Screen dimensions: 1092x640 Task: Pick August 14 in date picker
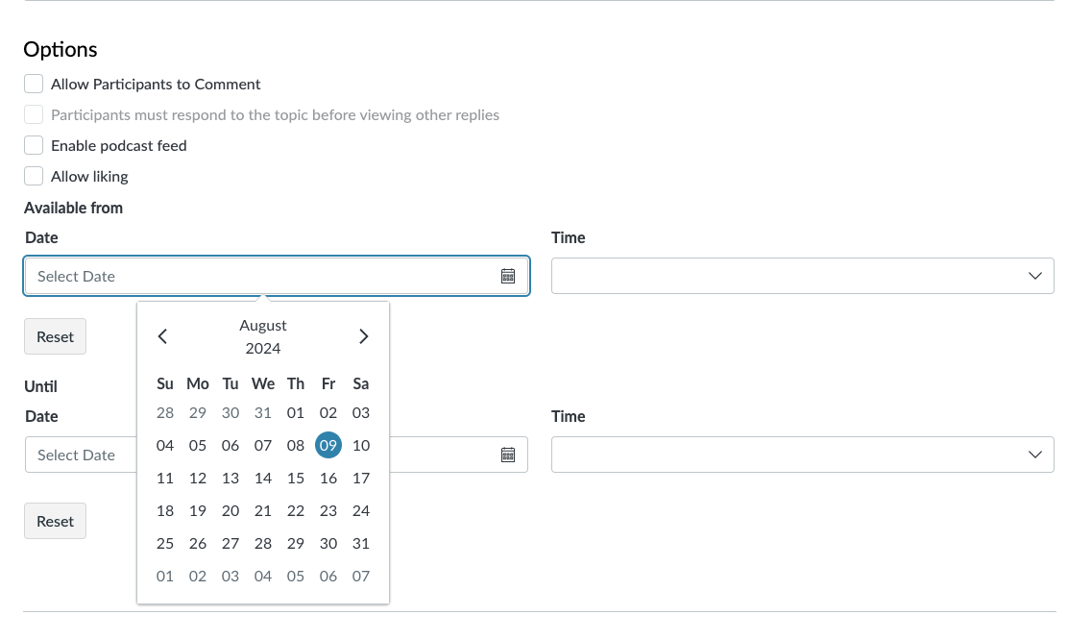(x=262, y=479)
